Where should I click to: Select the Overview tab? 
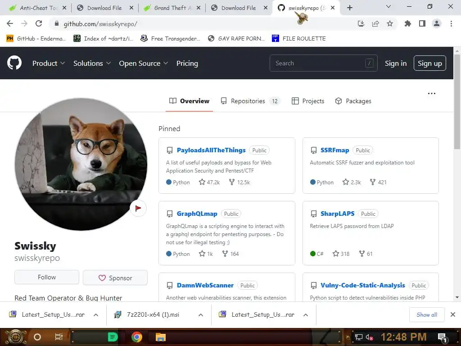pyautogui.click(x=190, y=101)
